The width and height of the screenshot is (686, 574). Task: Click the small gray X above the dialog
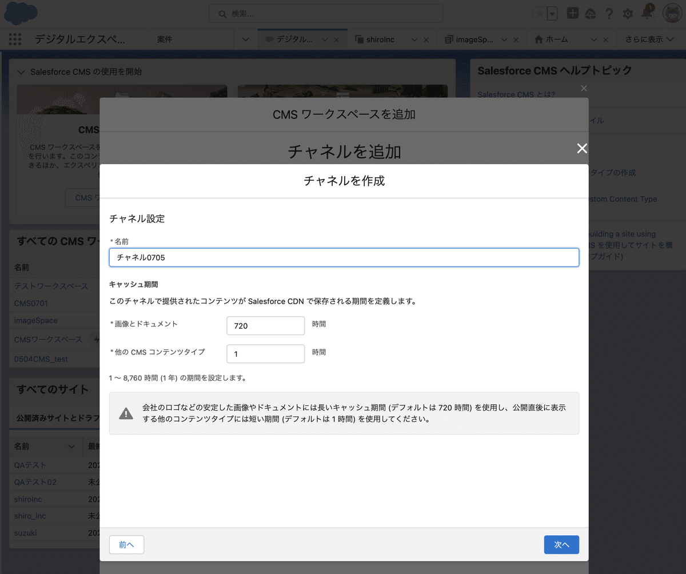pyautogui.click(x=584, y=88)
